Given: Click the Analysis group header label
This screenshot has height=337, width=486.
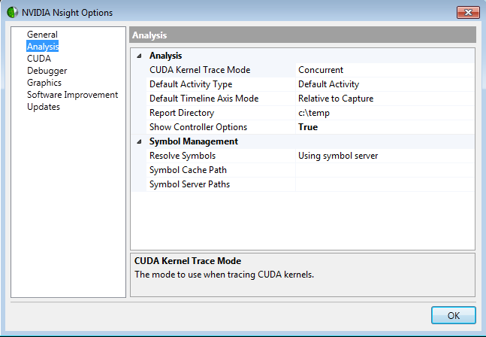Looking at the screenshot, I should click(x=165, y=56).
